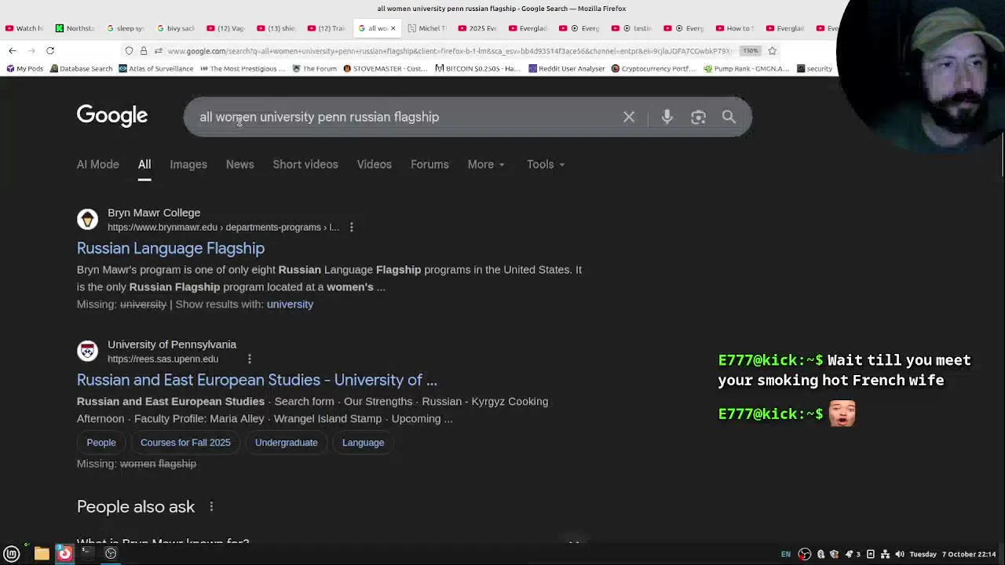Viewport: 1005px width, 565px height.
Task: Switch to the How to browser tab
Action: pyautogui.click(x=736, y=28)
